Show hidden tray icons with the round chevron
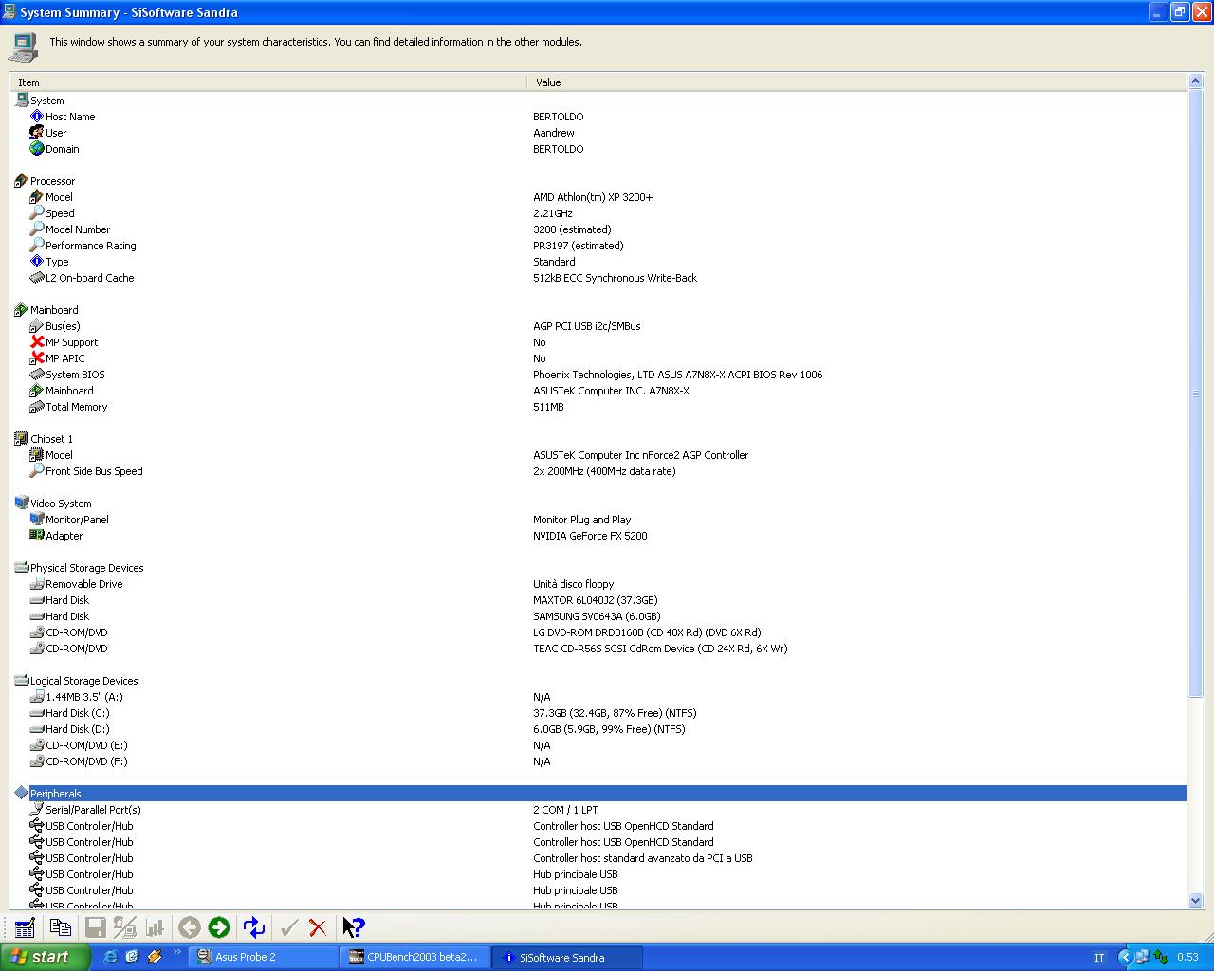 [x=1125, y=957]
